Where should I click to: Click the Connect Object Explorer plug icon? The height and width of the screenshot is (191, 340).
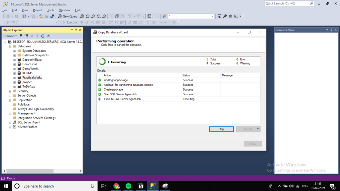coord(21,36)
